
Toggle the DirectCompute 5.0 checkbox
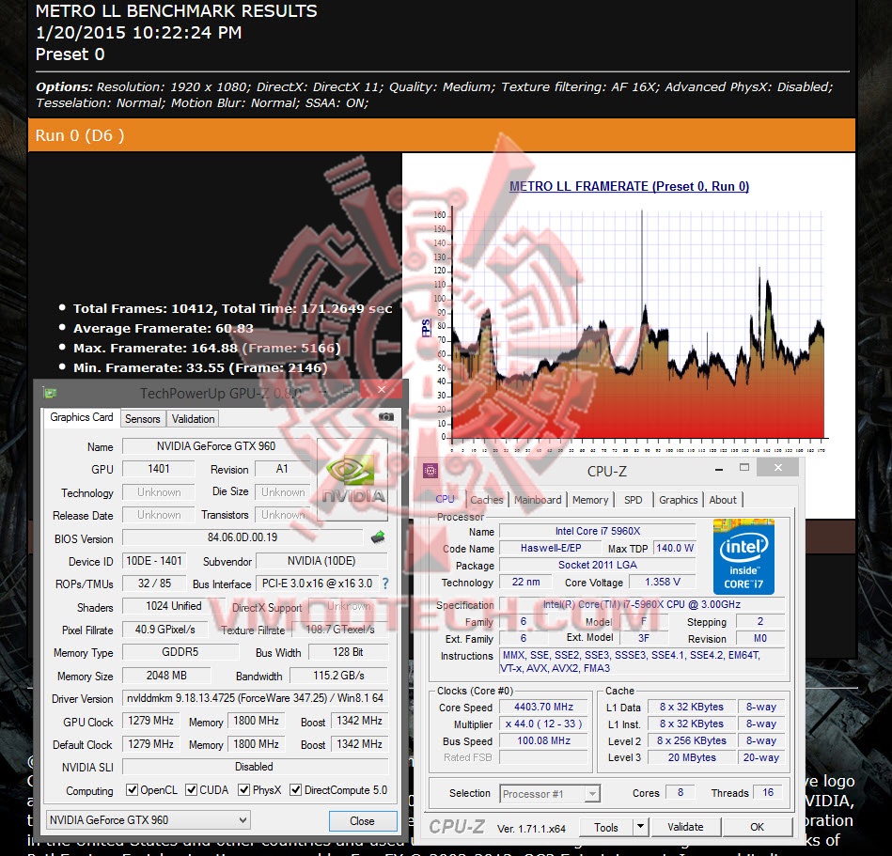[296, 790]
